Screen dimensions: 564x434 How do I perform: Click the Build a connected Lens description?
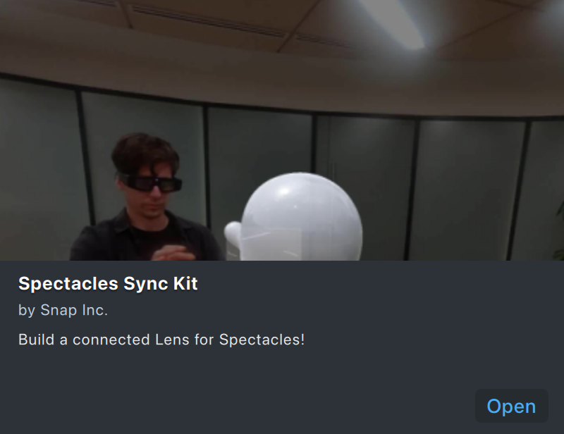click(161, 340)
